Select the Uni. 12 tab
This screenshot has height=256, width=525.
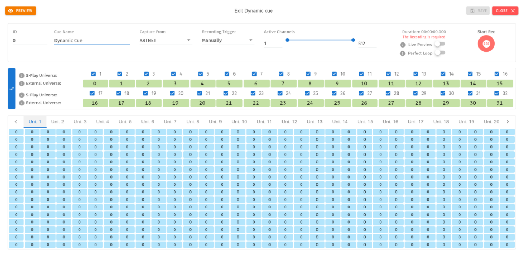289,122
